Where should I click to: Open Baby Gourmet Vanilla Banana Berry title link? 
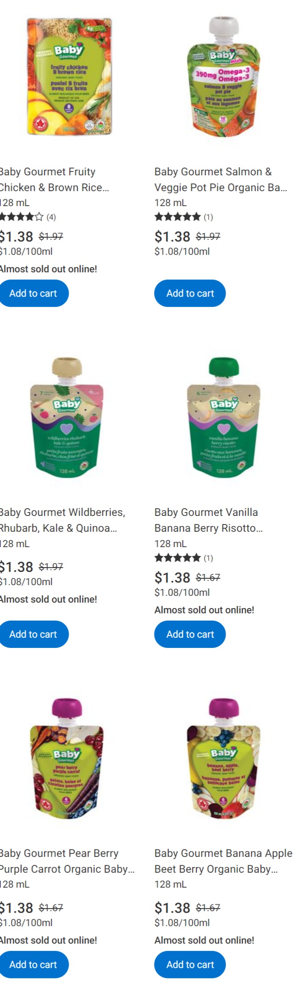(208, 520)
